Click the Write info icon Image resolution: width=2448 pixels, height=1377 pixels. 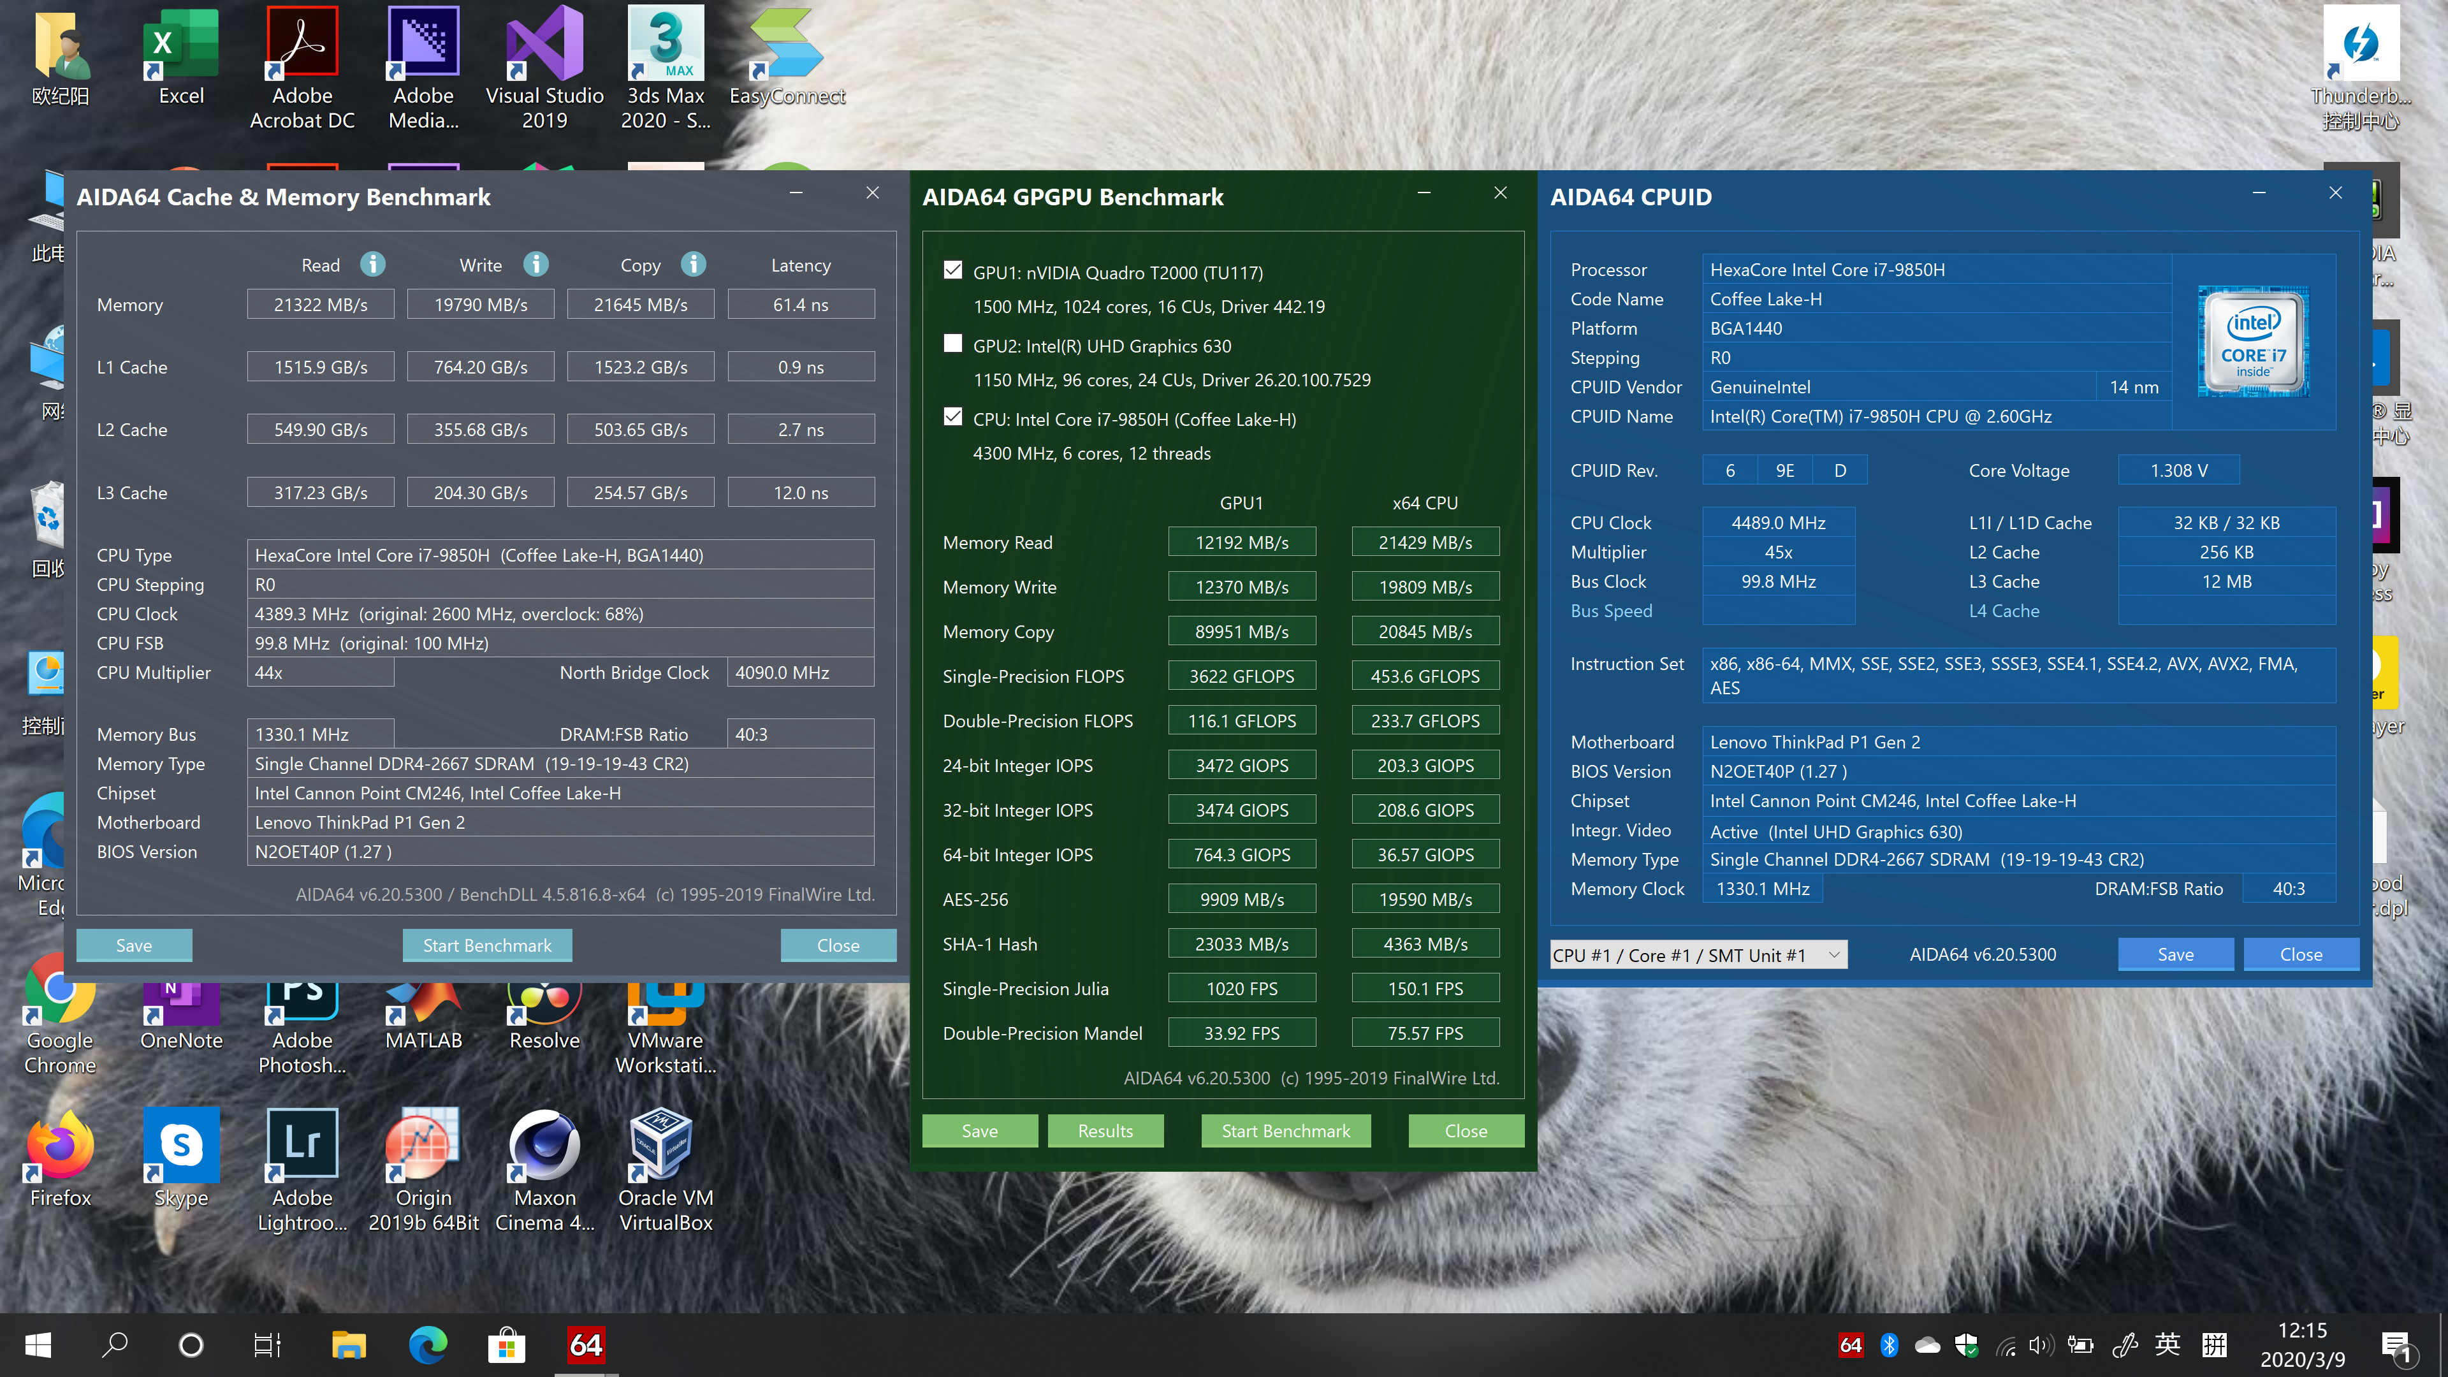coord(536,264)
